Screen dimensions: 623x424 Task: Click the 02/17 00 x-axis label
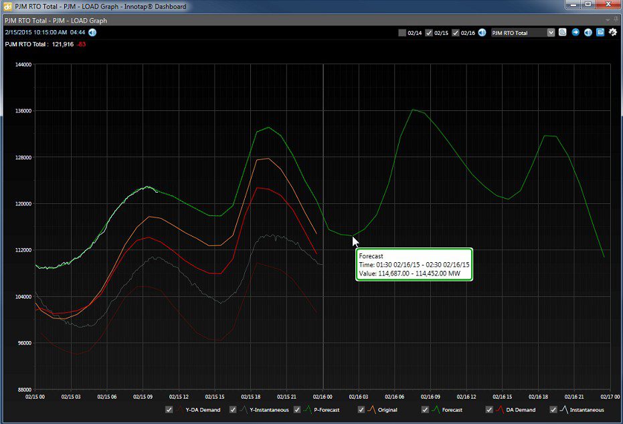click(x=610, y=397)
